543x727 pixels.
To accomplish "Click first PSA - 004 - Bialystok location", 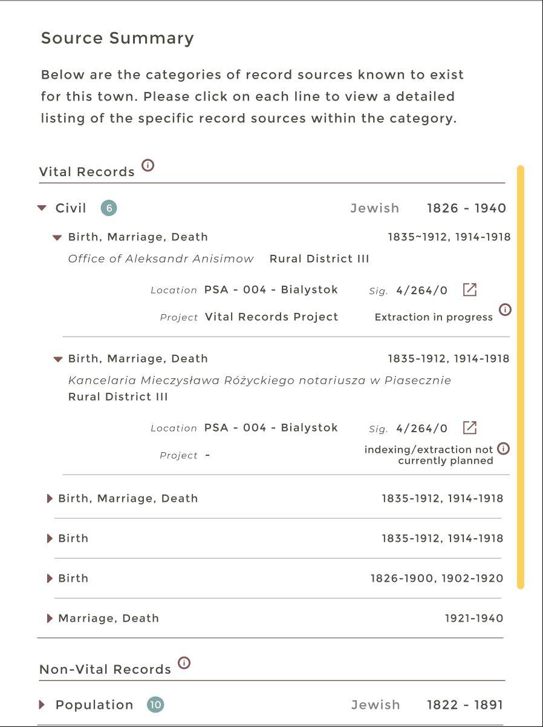I will pos(271,290).
